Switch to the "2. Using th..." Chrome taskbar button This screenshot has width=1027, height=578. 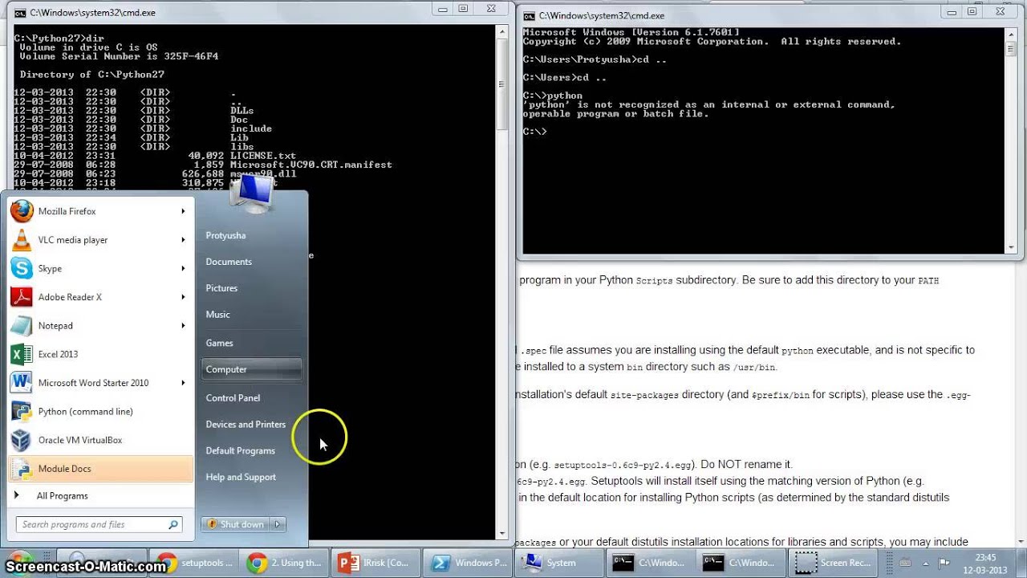[284, 563]
